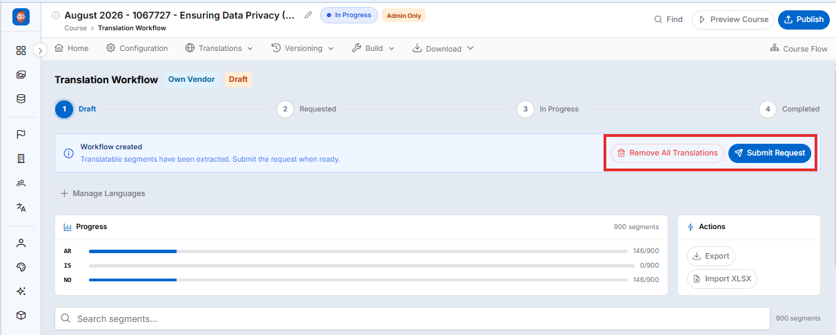Click the Search segments input field
This screenshot has height=335, width=836.
pyautogui.click(x=412, y=318)
